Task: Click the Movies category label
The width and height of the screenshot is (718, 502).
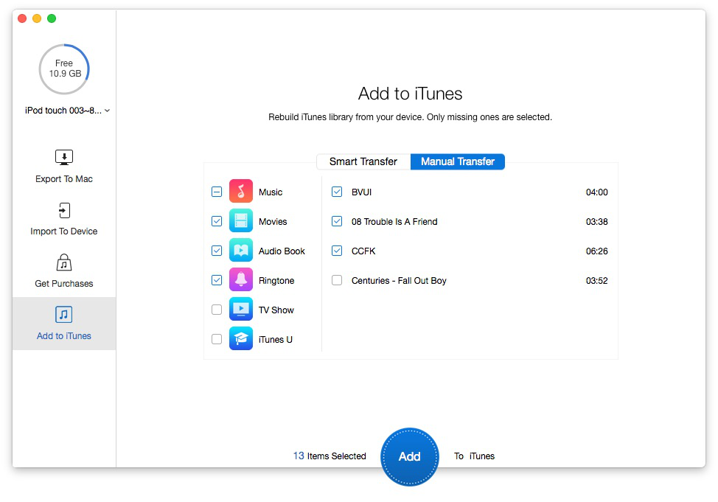Action: coord(273,222)
